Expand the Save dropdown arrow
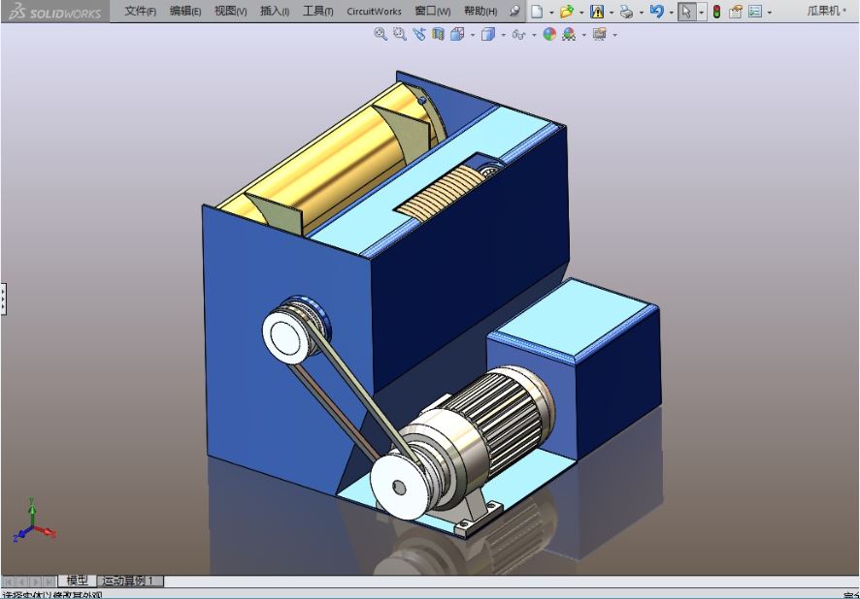 (x=611, y=12)
